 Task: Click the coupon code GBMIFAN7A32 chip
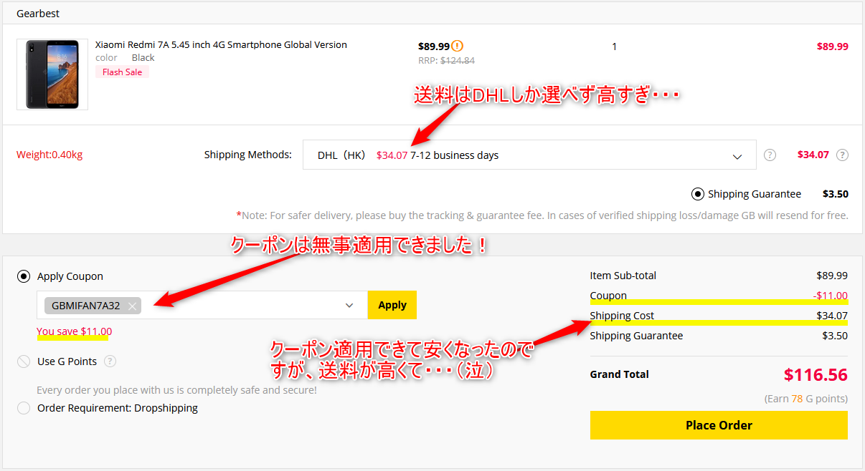click(93, 306)
